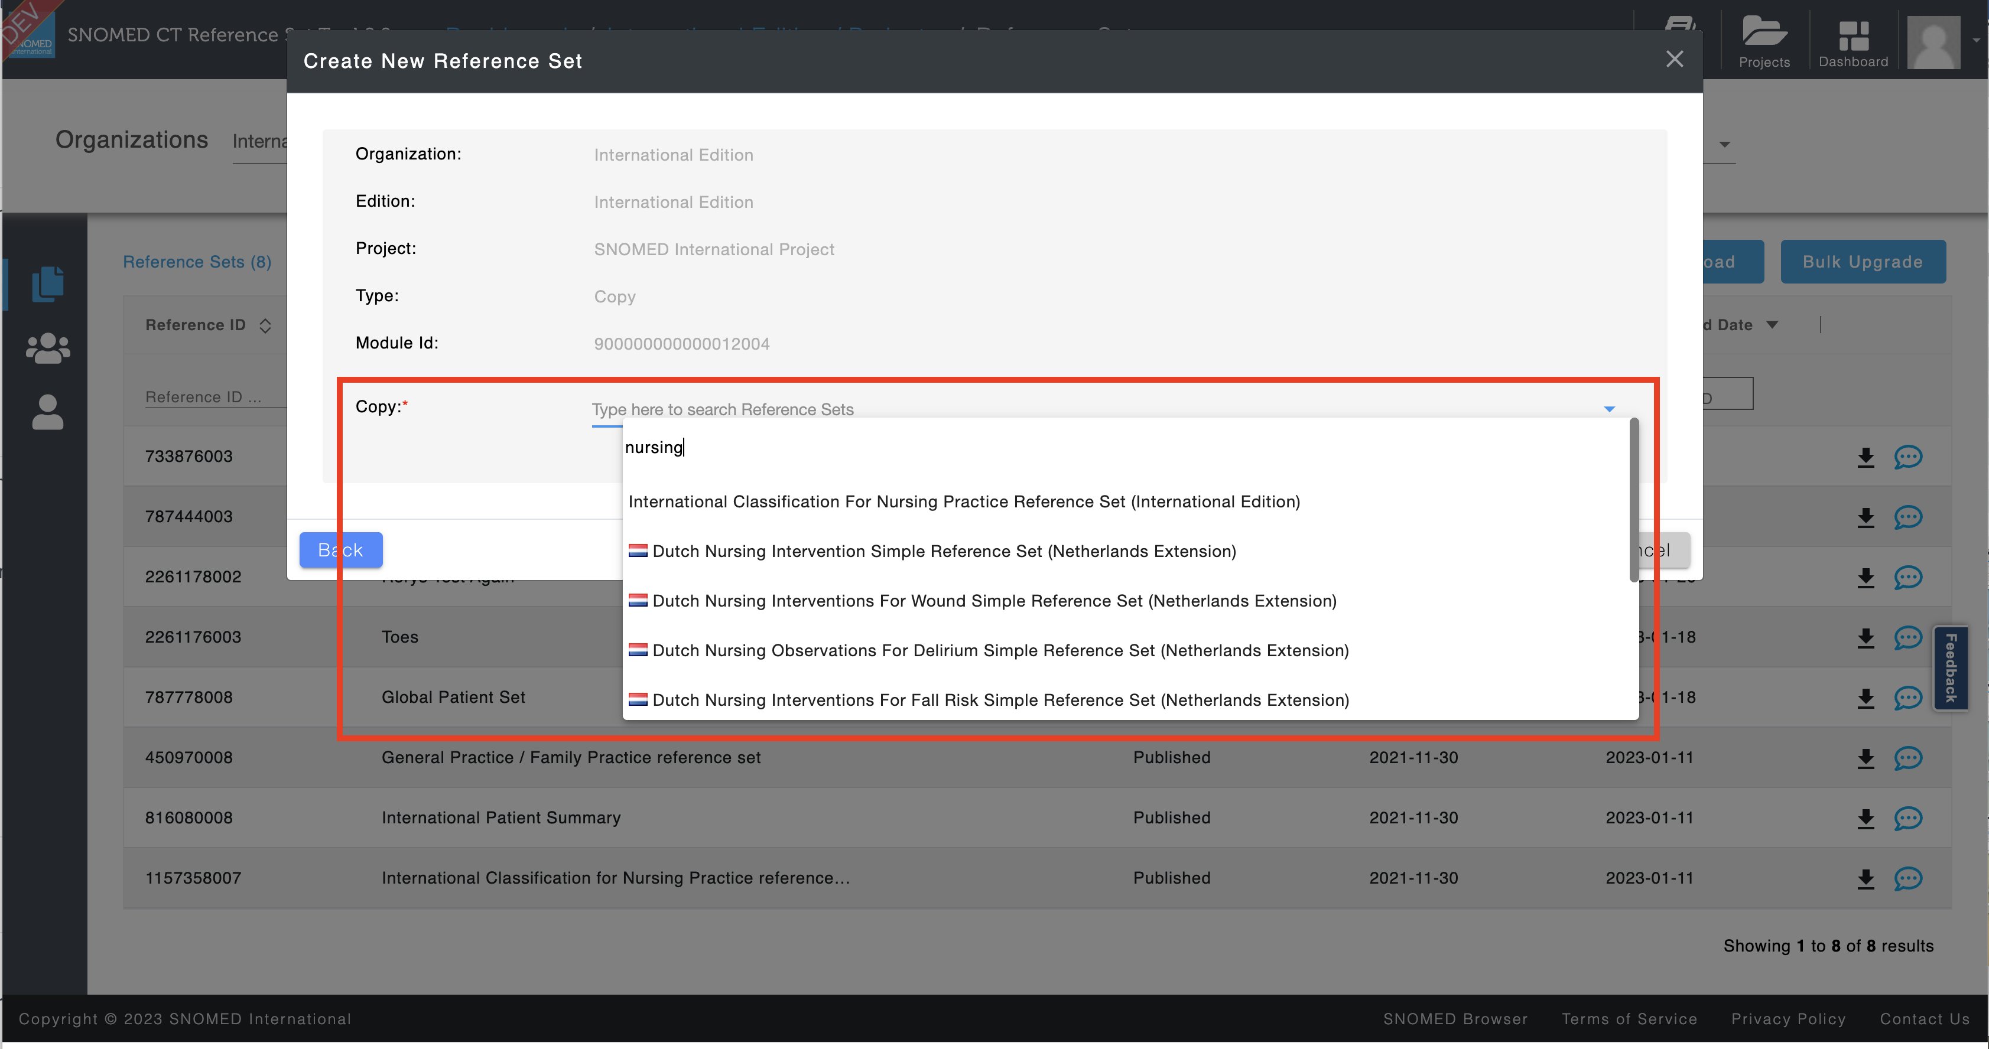Screen dimensions: 1989x1049
Task: Click the Global Patient Set name
Action: pos(453,697)
